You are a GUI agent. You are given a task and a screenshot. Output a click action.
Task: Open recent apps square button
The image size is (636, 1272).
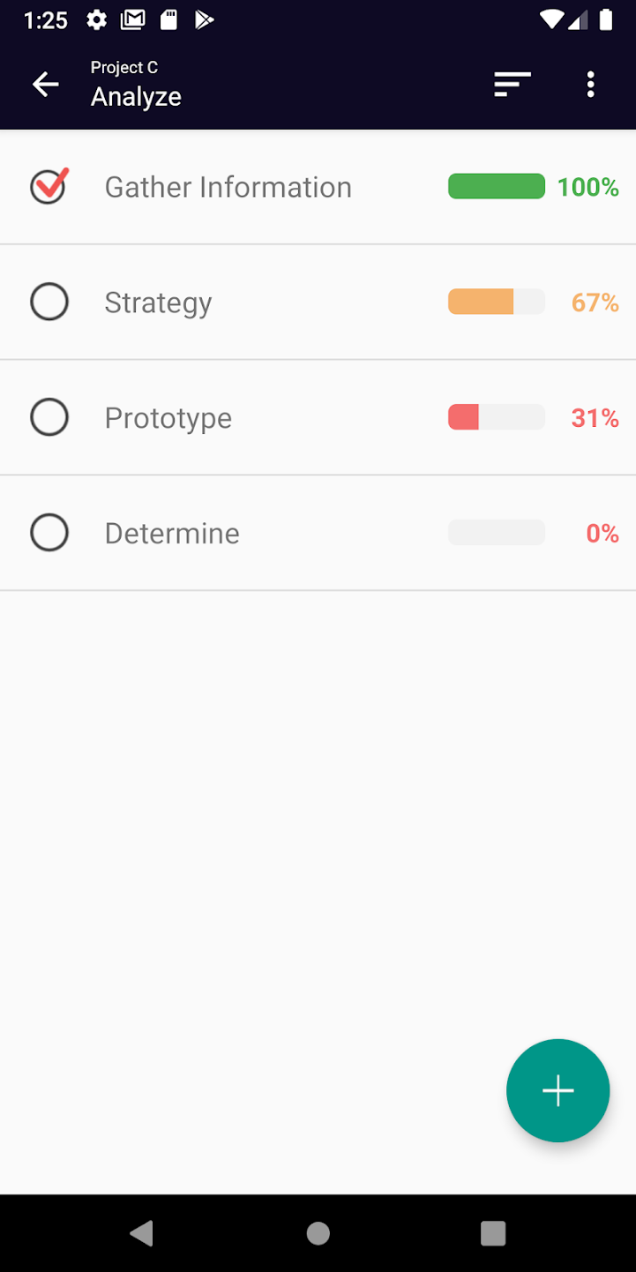click(493, 1233)
